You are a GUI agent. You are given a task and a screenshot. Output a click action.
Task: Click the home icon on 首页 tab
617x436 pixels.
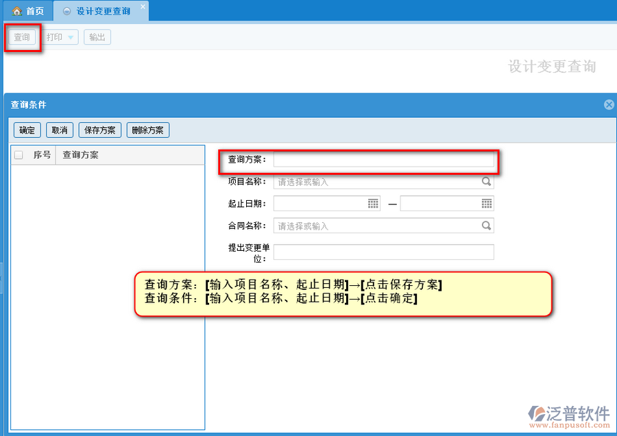(17, 12)
